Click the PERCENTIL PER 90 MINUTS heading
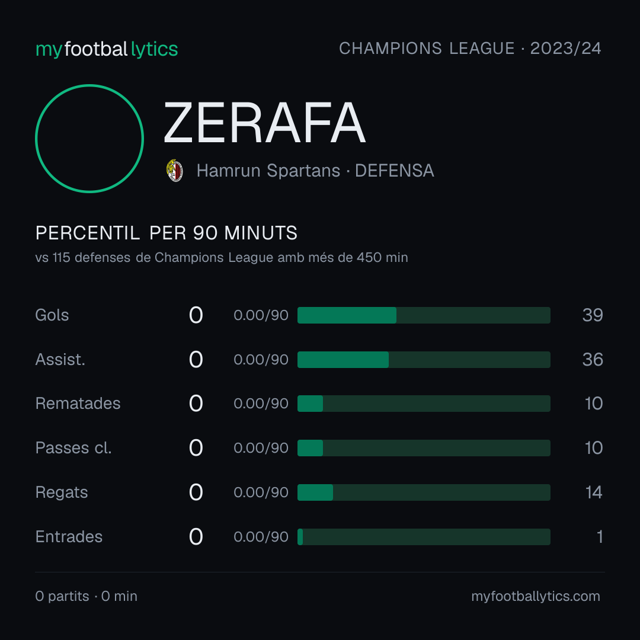Viewport: 640px width, 640px height. 167,233
